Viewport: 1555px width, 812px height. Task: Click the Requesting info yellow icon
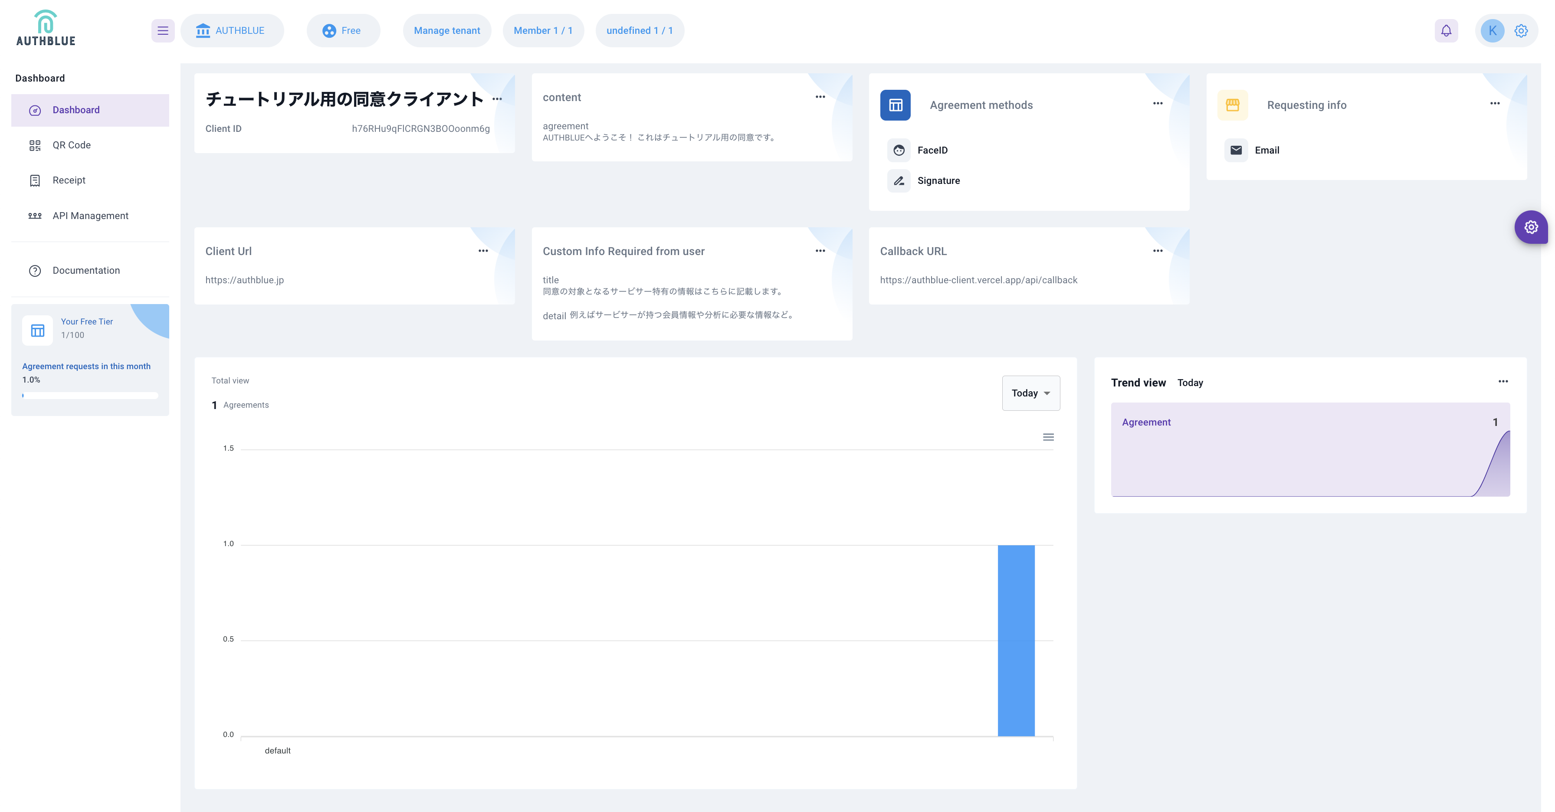tap(1233, 105)
